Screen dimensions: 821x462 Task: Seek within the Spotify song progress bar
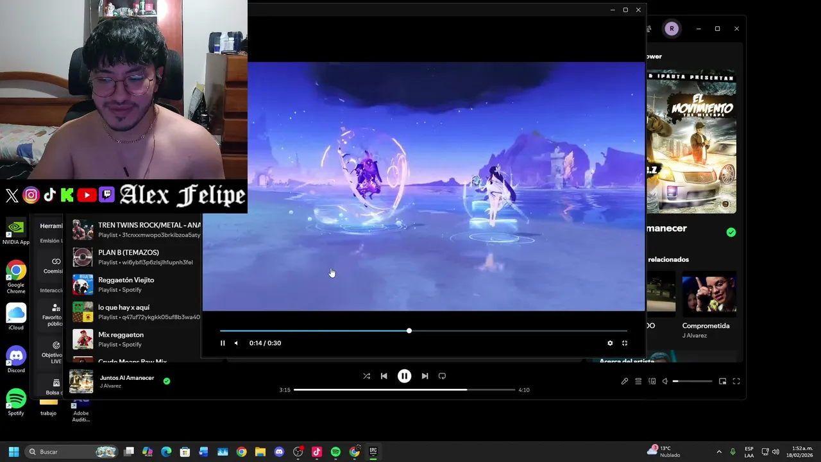point(404,389)
